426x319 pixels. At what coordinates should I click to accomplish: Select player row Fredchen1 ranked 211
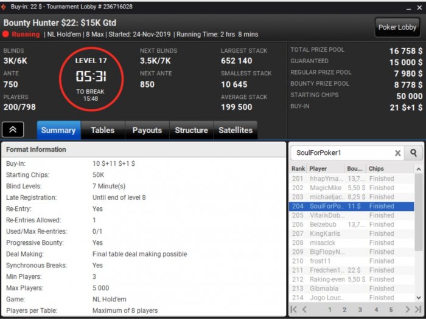pyautogui.click(x=352, y=270)
